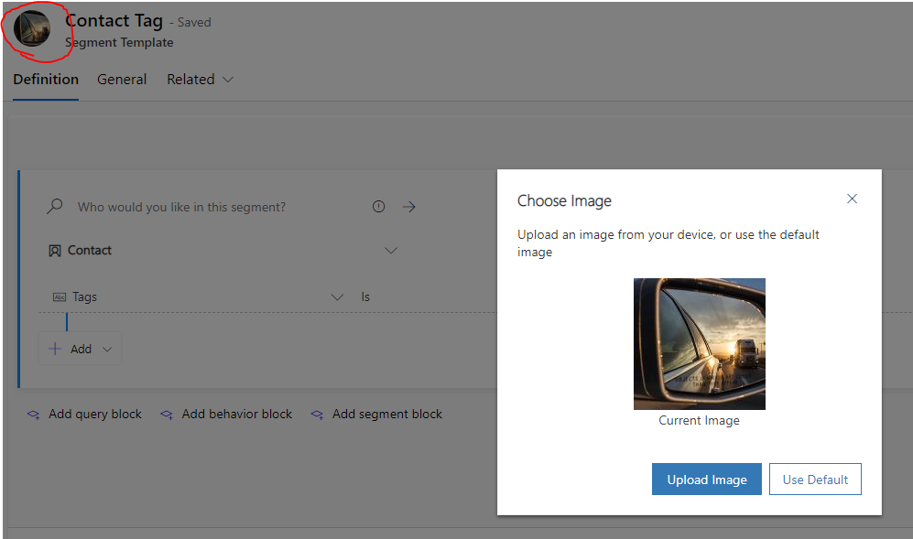Click the plus icon next to Add
This screenshot has width=913, height=539.
point(55,349)
